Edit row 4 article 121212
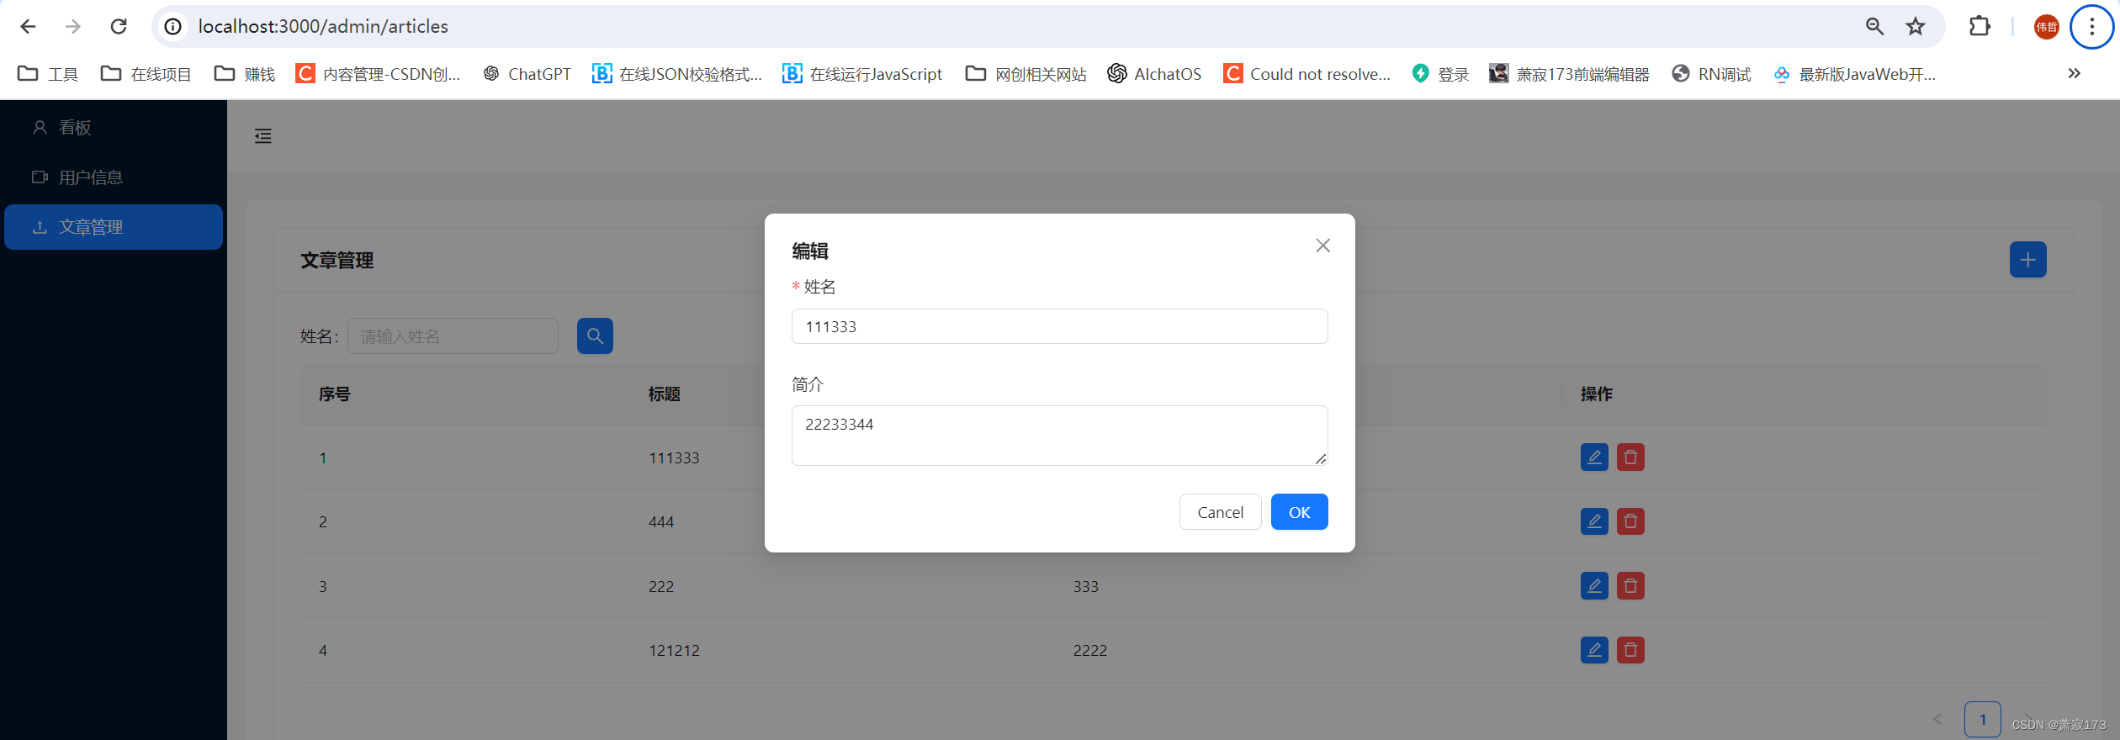Screen dimensions: 2120x740 click(1594, 650)
